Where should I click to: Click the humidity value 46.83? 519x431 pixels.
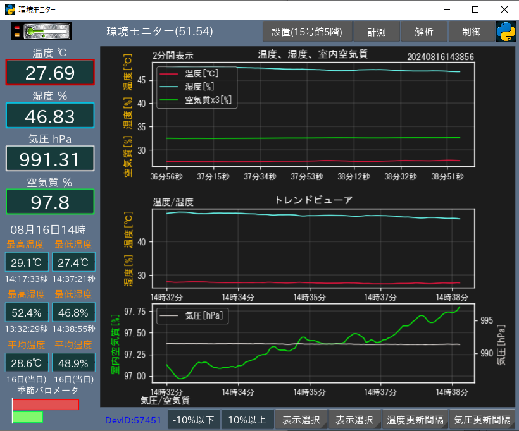tap(50, 116)
